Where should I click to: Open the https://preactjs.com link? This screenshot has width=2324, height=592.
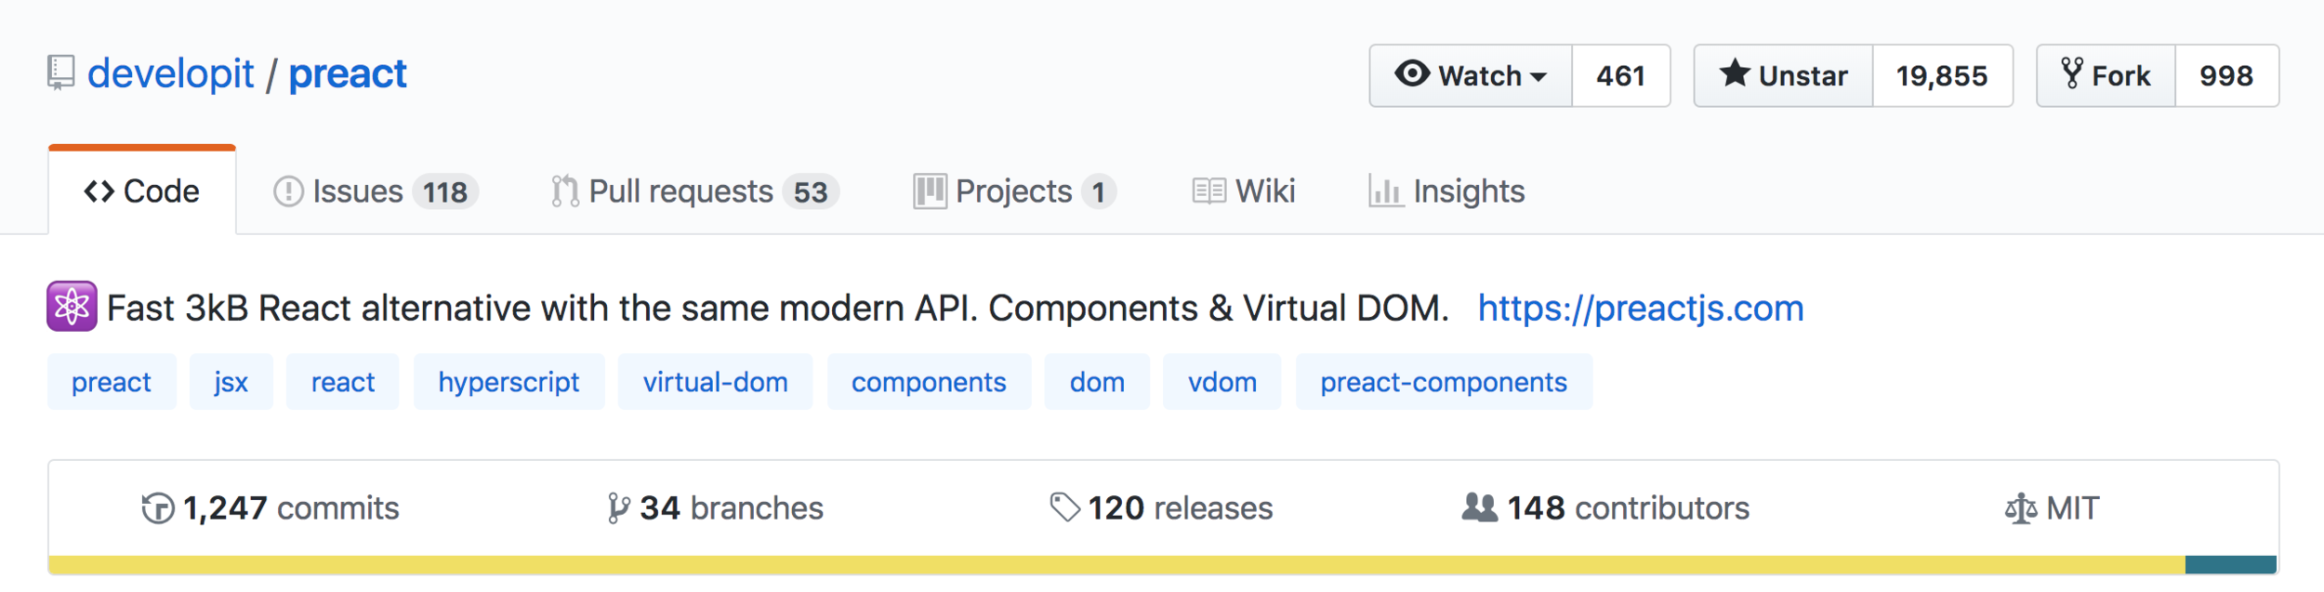(1641, 308)
